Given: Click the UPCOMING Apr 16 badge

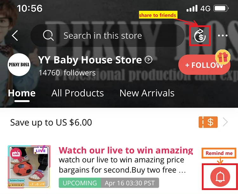Looking at the screenshot, I should (109, 183).
